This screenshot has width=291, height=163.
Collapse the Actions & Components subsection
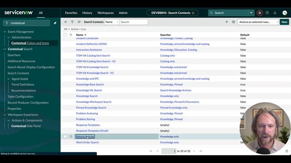pos(9,120)
